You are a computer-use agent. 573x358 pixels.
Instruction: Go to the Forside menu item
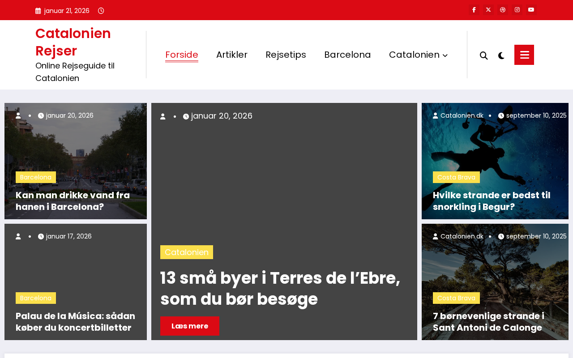pyautogui.click(x=182, y=55)
